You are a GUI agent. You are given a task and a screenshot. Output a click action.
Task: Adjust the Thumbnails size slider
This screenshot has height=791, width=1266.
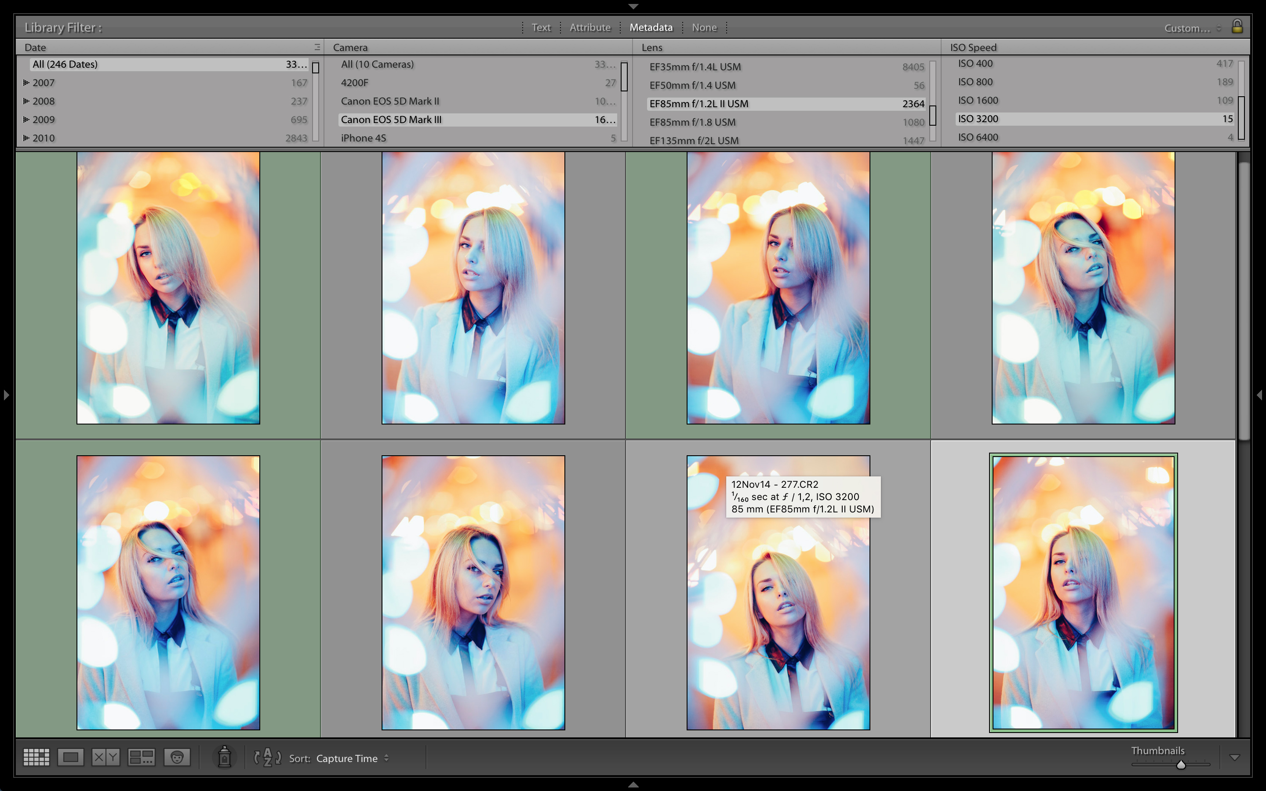pos(1181,765)
